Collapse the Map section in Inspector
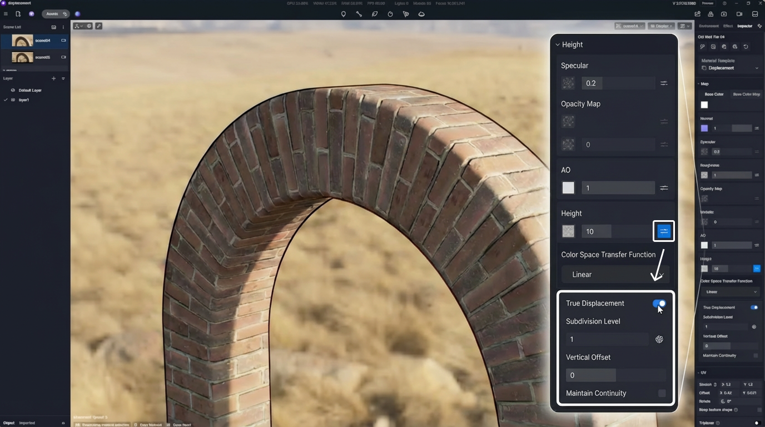765x427 pixels. (699, 84)
